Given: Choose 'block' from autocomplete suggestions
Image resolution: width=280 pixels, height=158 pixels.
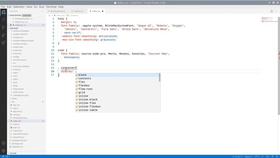Looking at the screenshot, I should (x=117, y=75).
